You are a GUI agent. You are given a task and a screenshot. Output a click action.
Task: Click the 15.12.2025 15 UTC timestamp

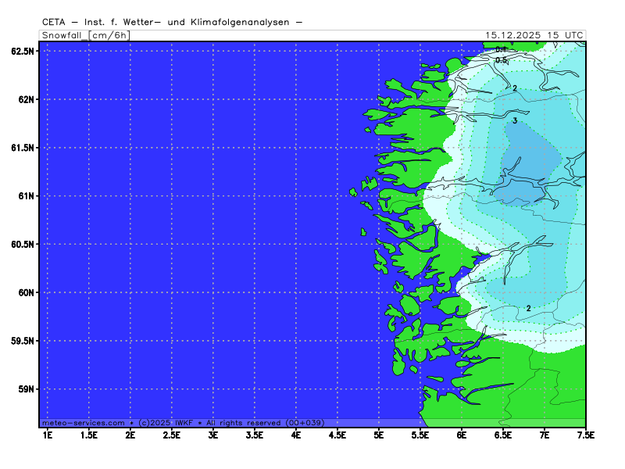534,35
